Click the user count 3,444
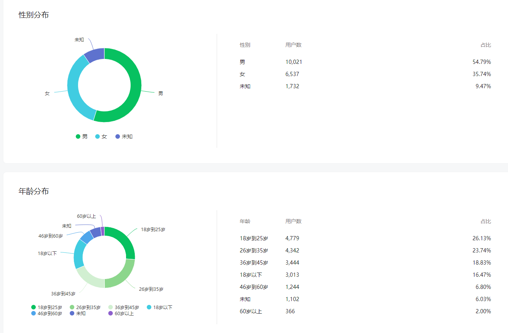The width and height of the screenshot is (508, 333). tap(292, 263)
